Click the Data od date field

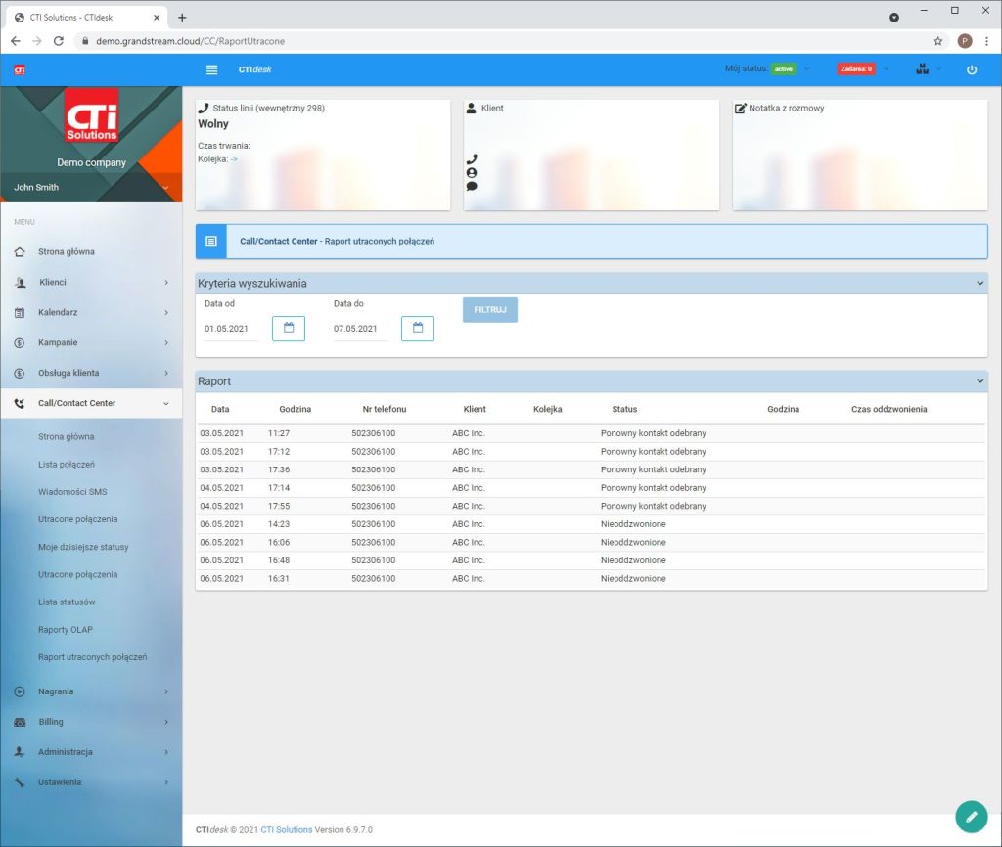(x=231, y=329)
